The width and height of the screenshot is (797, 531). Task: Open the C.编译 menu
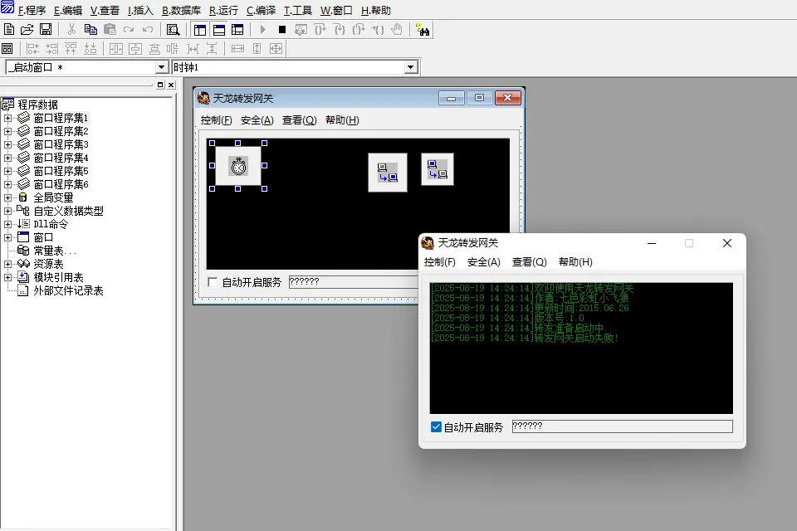pyautogui.click(x=261, y=11)
